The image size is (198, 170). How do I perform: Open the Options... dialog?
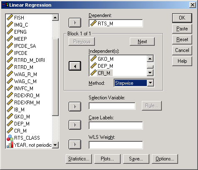click(165, 159)
